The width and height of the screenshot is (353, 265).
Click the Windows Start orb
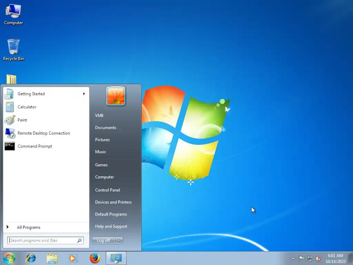click(9, 258)
